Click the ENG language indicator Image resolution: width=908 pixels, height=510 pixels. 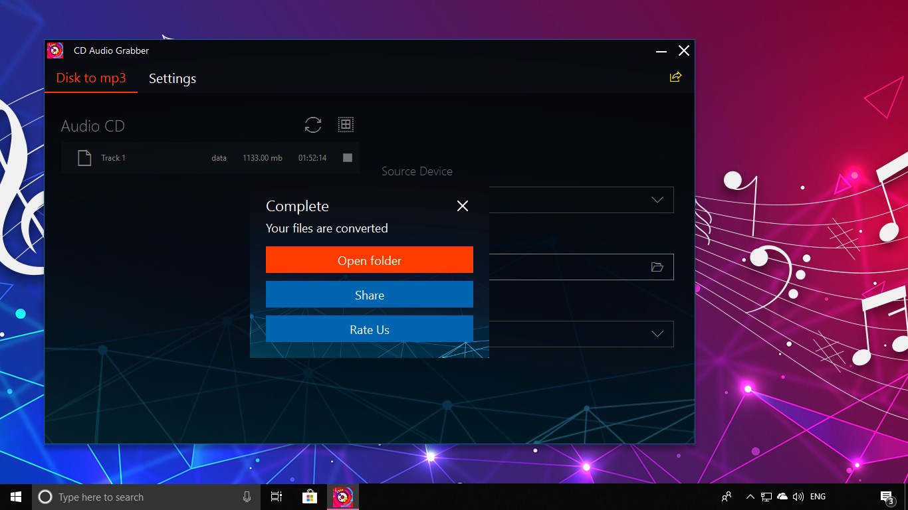[x=818, y=497]
